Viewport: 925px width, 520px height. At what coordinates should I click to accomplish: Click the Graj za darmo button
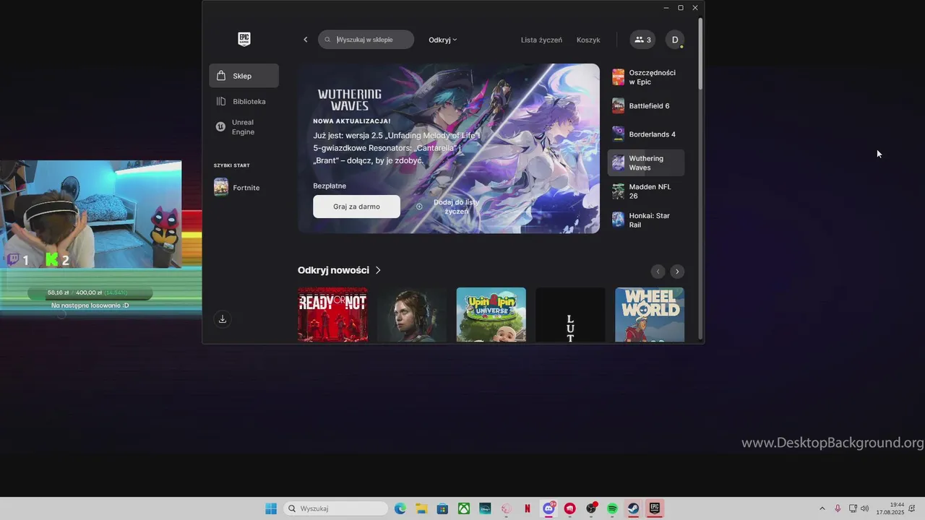[356, 207]
